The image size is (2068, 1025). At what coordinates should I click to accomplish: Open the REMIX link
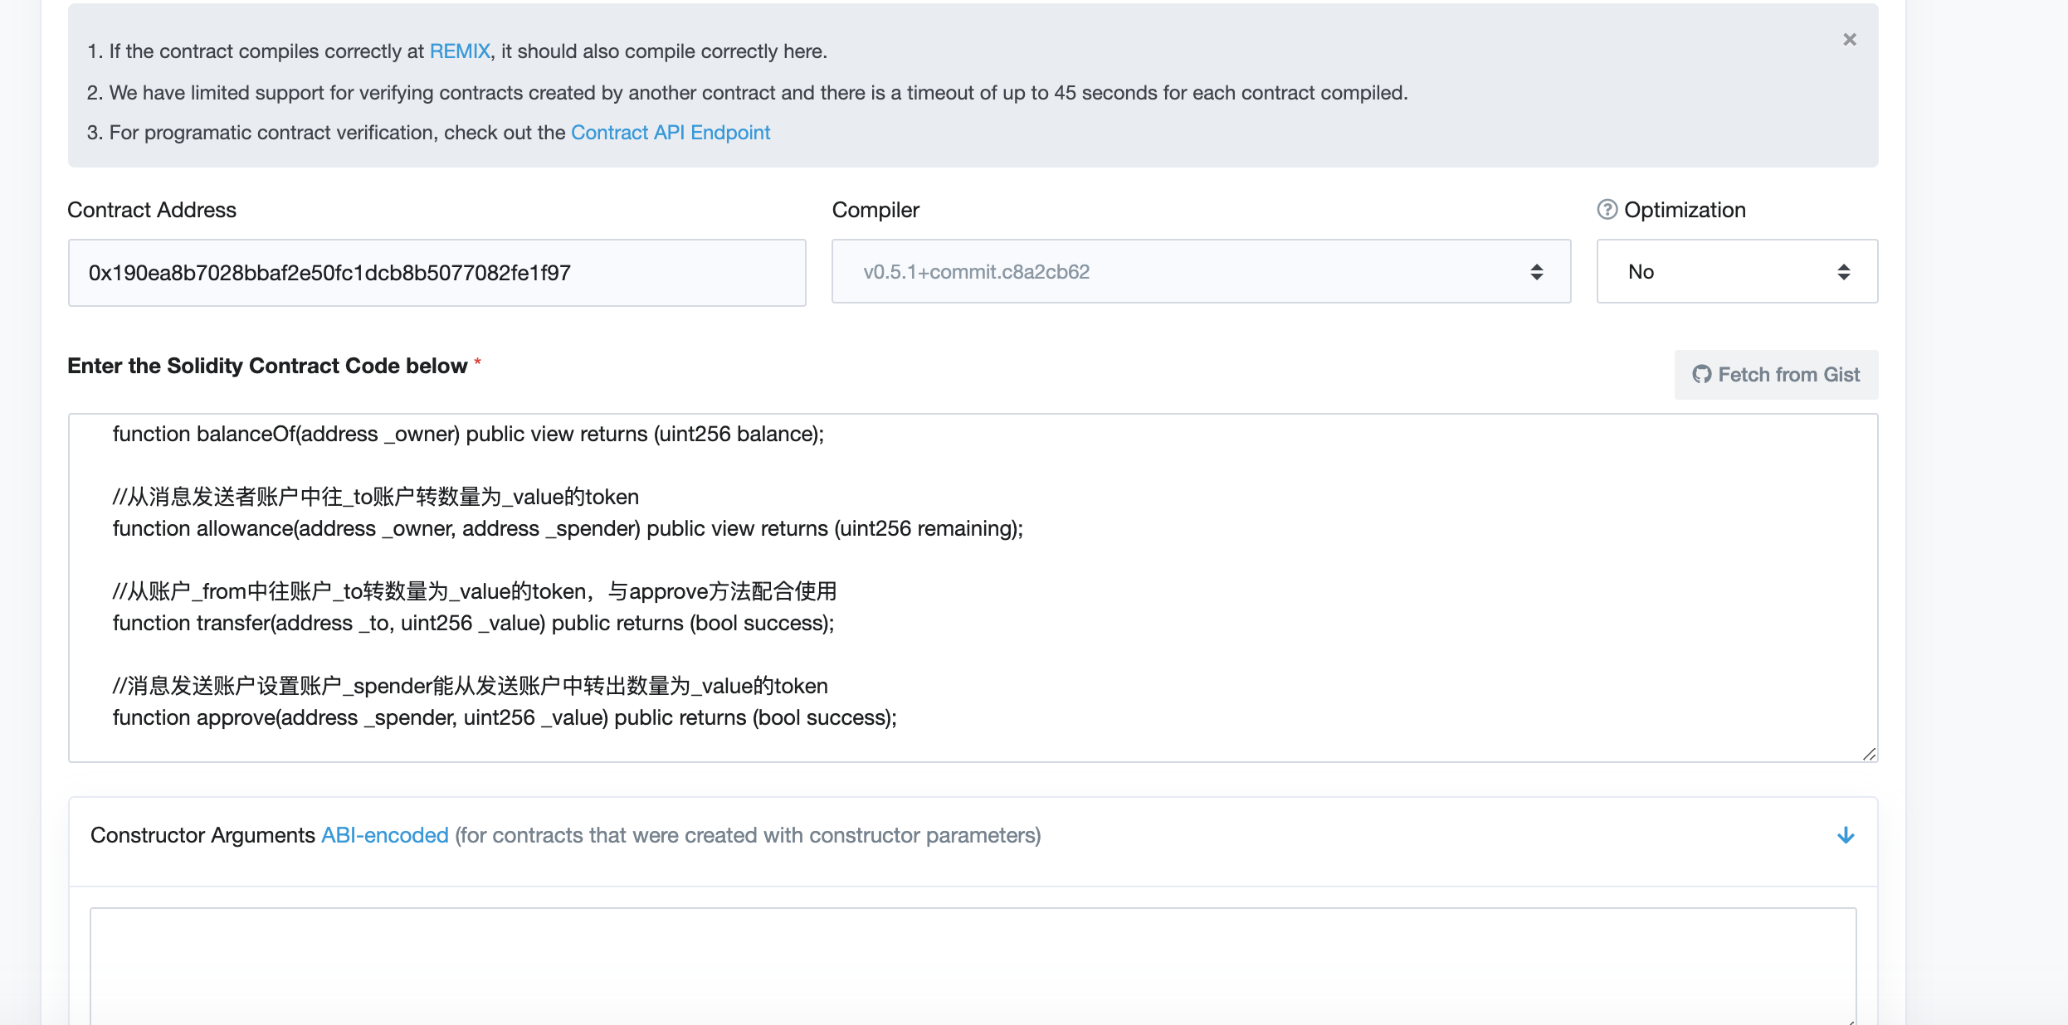pyautogui.click(x=460, y=51)
